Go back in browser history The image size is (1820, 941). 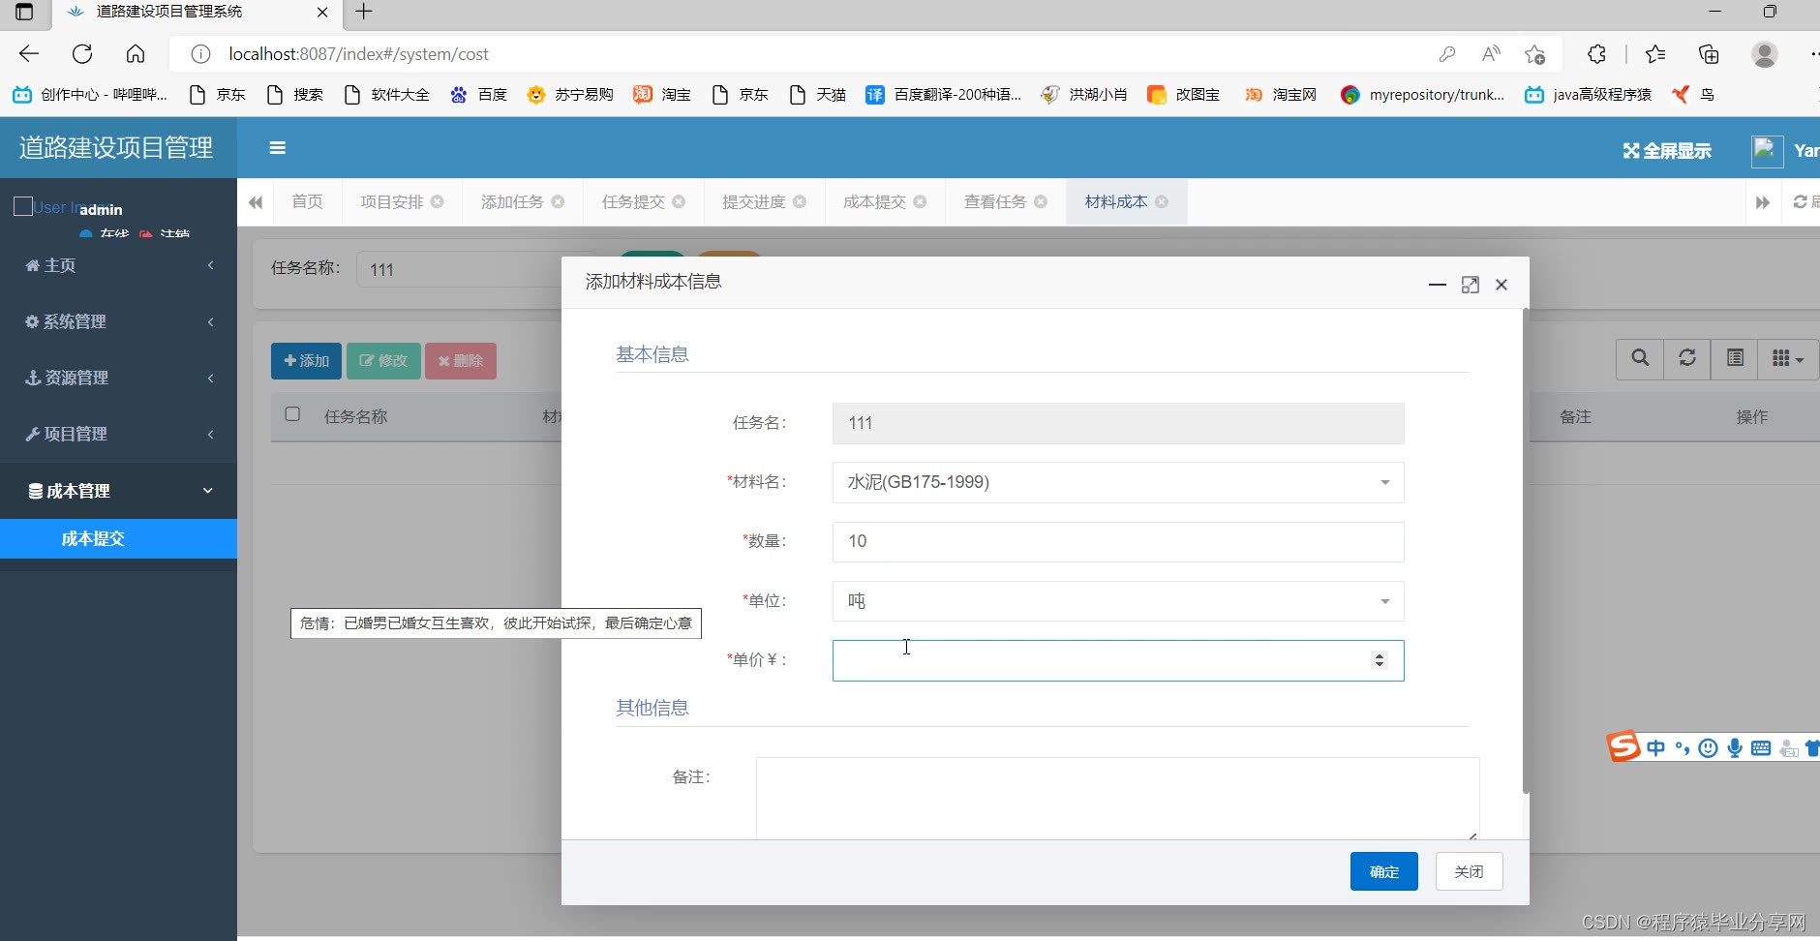(x=29, y=54)
